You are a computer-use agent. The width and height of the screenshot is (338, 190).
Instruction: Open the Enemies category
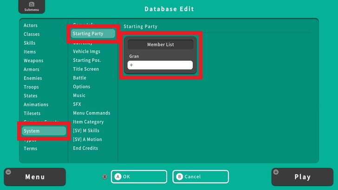[33, 78]
